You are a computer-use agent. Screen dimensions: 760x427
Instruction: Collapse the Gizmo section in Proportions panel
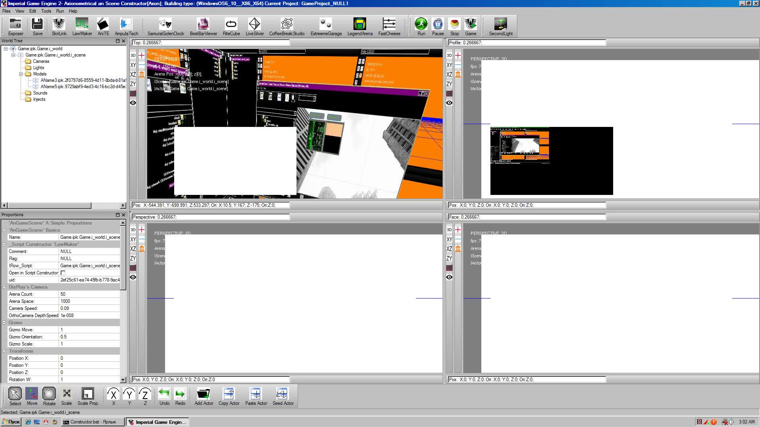point(4,323)
